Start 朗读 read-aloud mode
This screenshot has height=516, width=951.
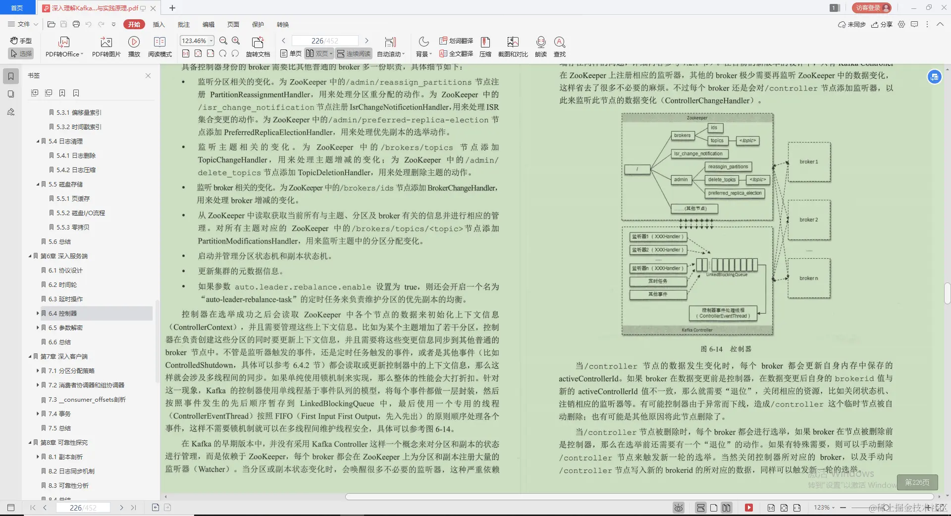pos(540,47)
